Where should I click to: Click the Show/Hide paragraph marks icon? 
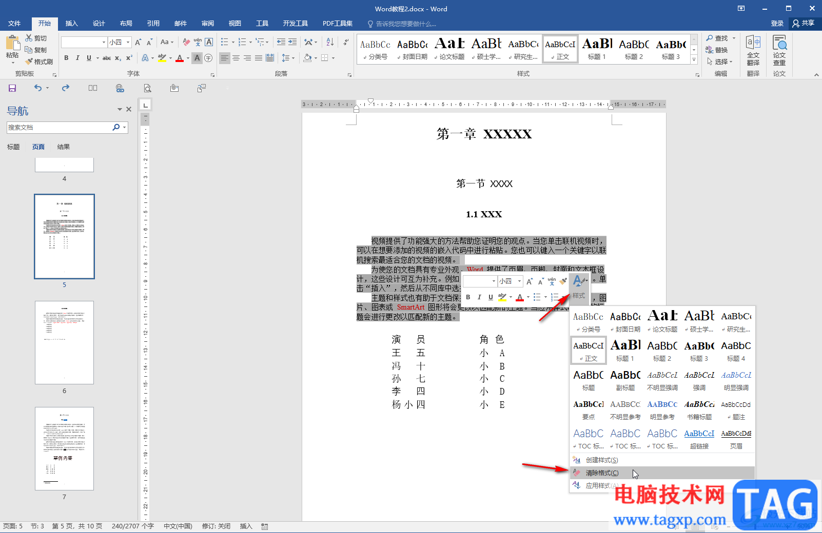346,42
